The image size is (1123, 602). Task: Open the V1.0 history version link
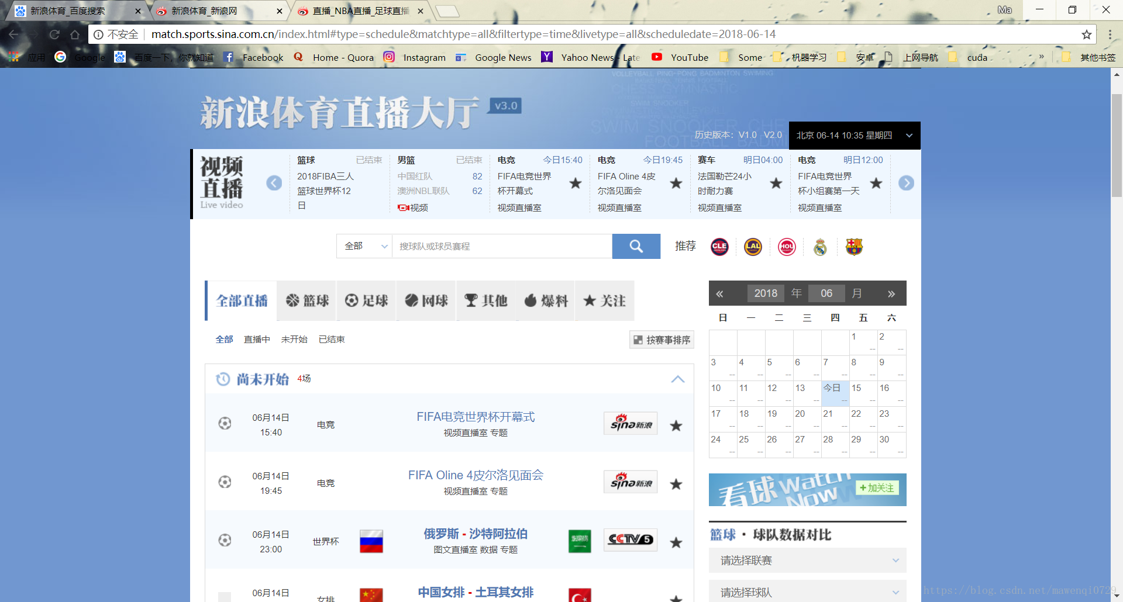[747, 135]
